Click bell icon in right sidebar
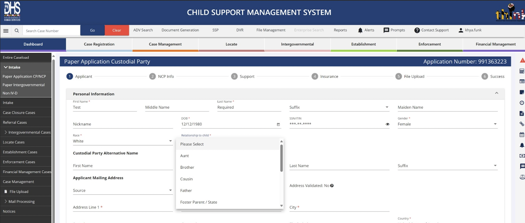525x223 pixels. 522,145
